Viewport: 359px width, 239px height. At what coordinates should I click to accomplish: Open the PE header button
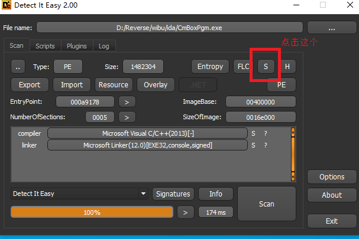click(x=282, y=85)
